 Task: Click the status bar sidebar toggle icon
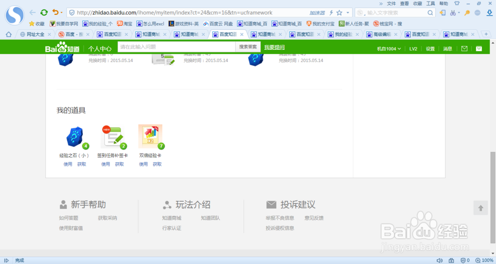point(6,261)
